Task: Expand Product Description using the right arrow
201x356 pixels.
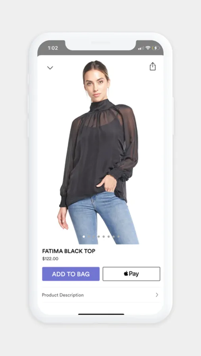Action: pos(157,295)
